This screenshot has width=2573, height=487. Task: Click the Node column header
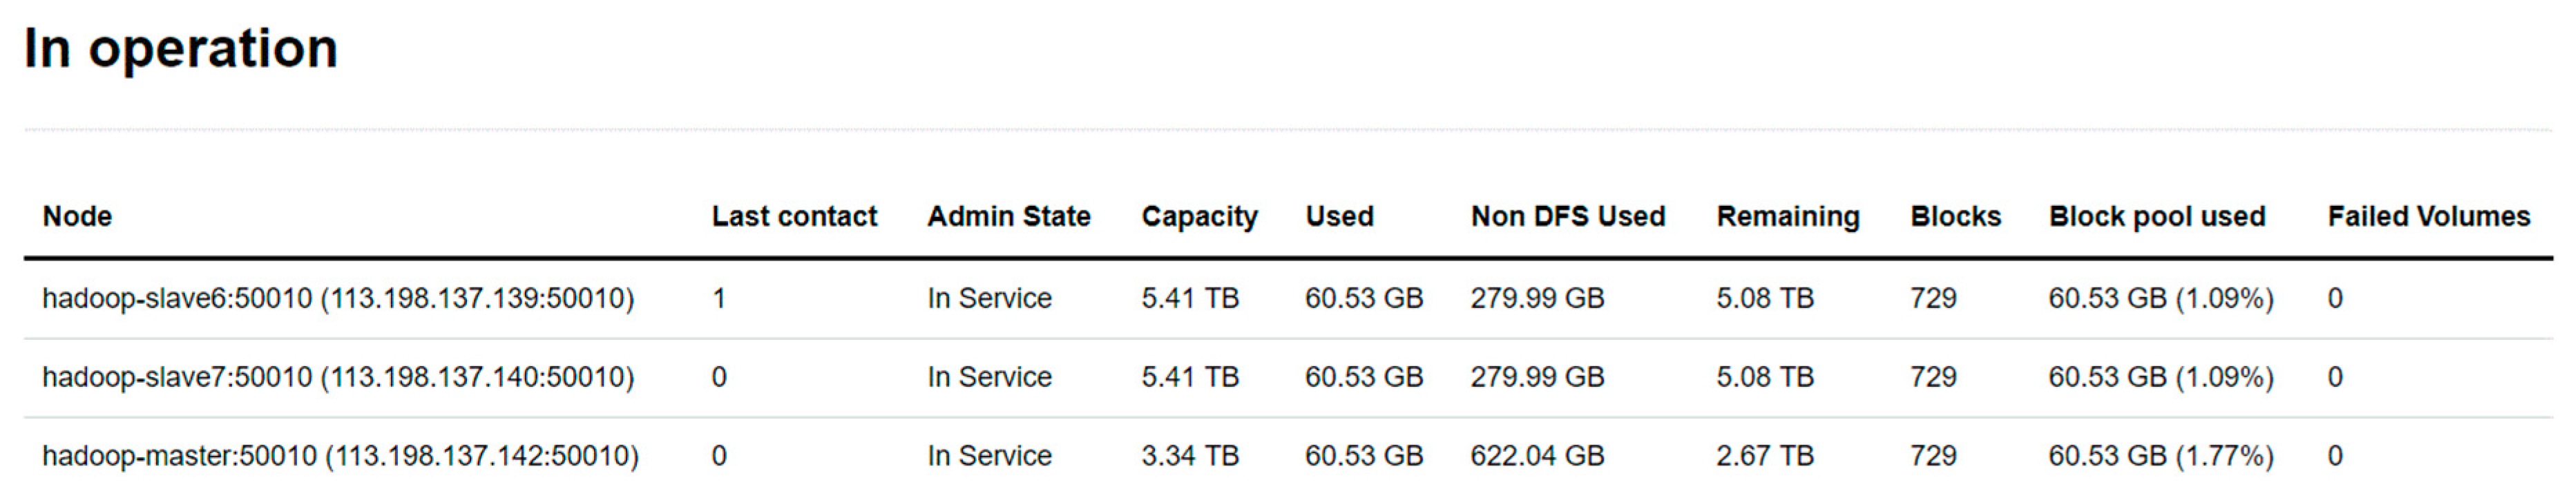[77, 216]
